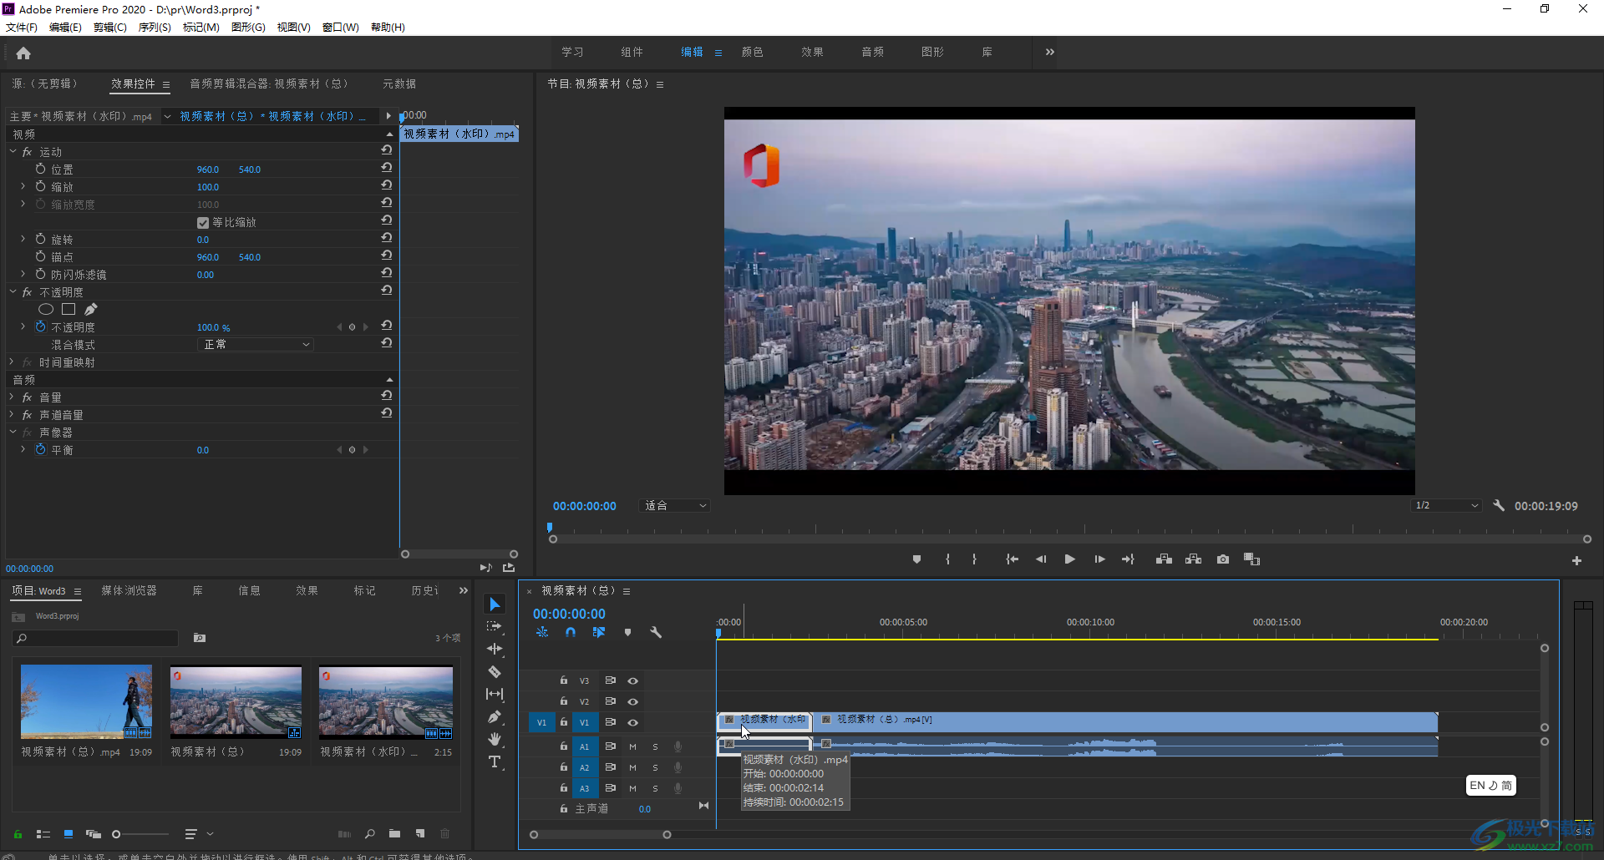The height and width of the screenshot is (860, 1604).
Task: Go to In point
Action: (1012, 559)
